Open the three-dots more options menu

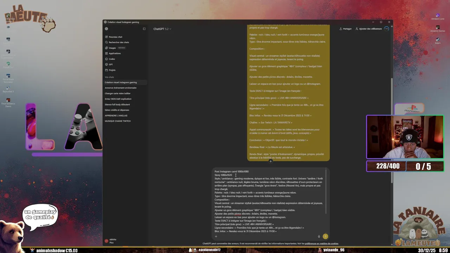click(386, 29)
